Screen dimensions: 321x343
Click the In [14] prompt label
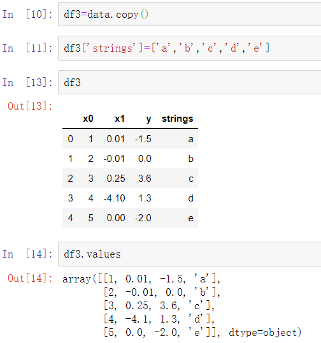click(x=27, y=254)
